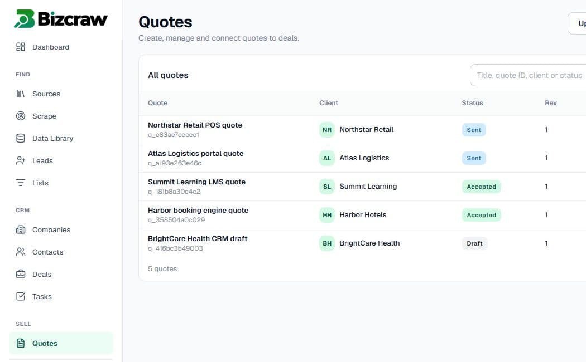Navigate to Scrape page
Image resolution: width=586 pixels, height=362 pixels.
[61, 116]
